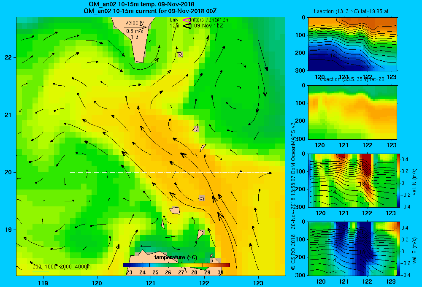Click the '200 1000 2000 4000m' depth legend

(x=62, y=267)
